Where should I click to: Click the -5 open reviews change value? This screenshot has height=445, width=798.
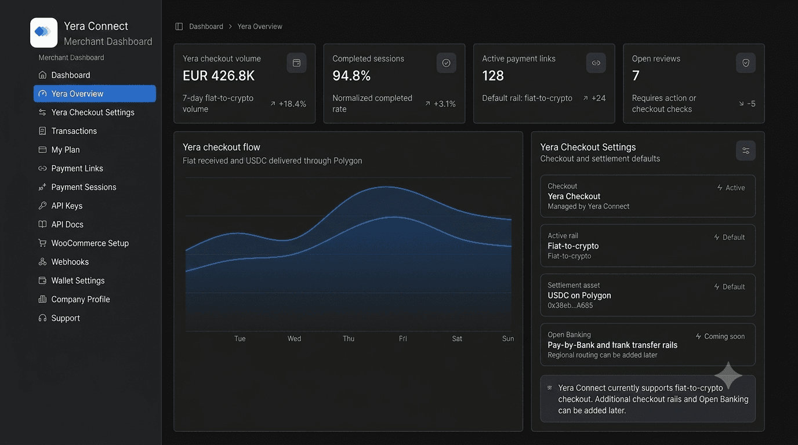[x=747, y=104]
